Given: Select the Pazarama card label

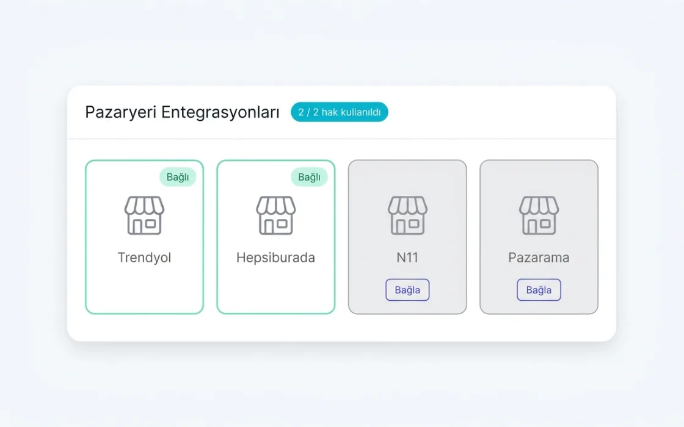Looking at the screenshot, I should [539, 257].
